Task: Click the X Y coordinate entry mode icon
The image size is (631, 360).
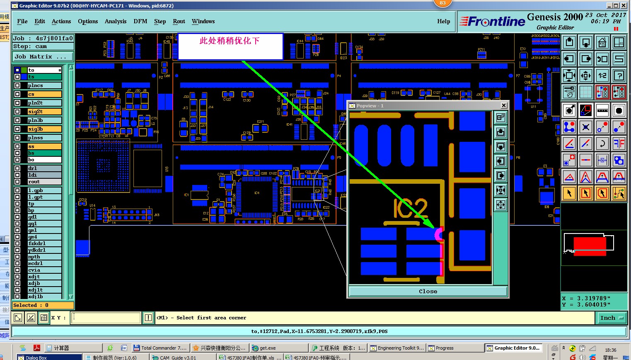Action: (x=44, y=318)
